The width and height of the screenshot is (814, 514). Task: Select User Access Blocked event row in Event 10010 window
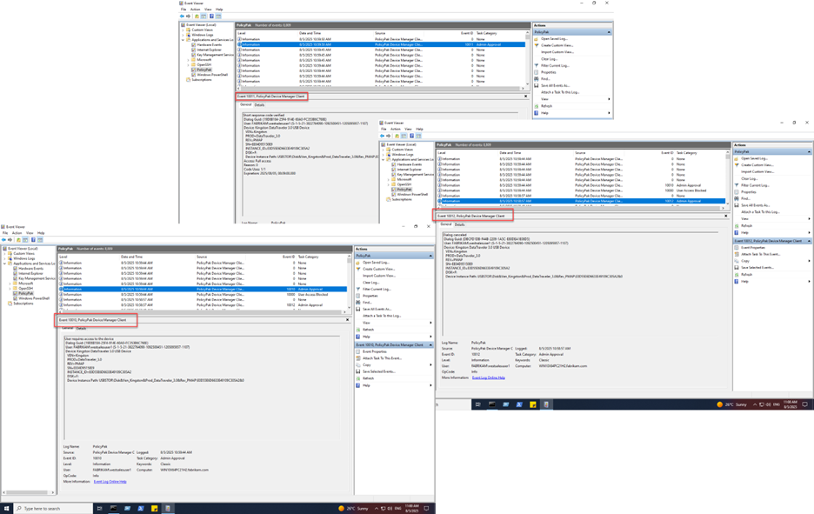click(174, 294)
